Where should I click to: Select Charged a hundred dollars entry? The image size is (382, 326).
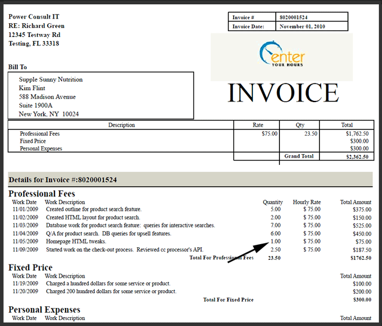tap(108, 284)
